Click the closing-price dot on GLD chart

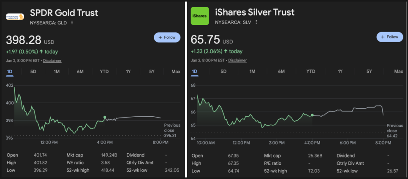click(x=105, y=117)
